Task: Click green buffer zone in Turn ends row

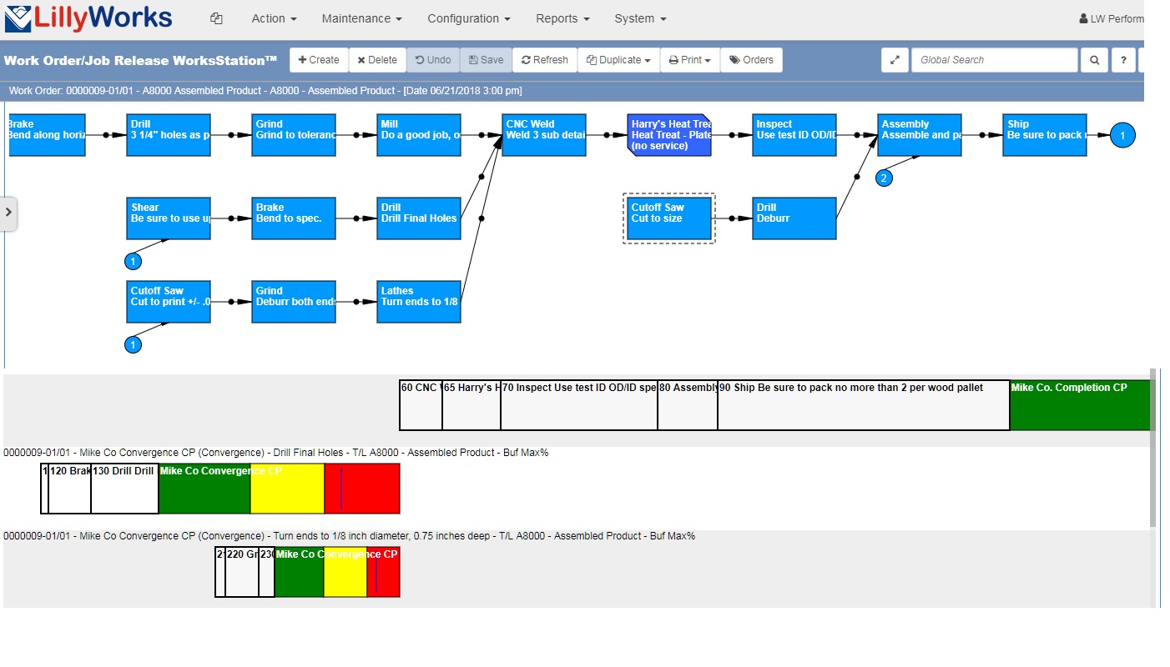Action: pyautogui.click(x=300, y=572)
